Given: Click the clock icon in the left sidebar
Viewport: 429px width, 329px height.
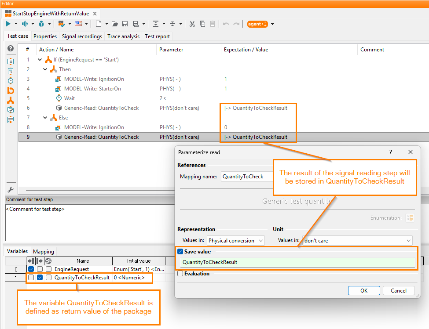Looking at the screenshot, I should (x=11, y=81).
